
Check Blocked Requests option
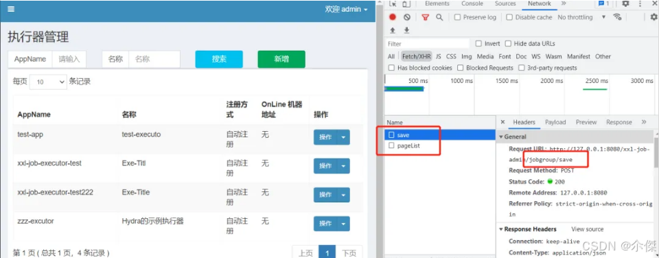point(460,68)
